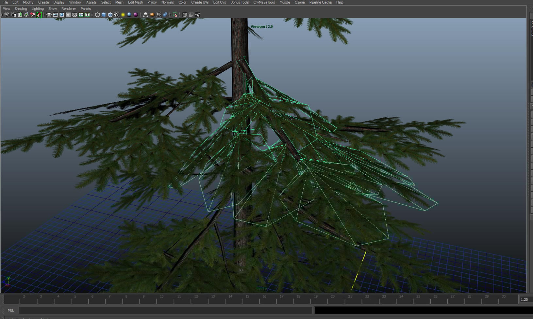Open the CryMayaTools menu
533x319 pixels.
coord(264,2)
